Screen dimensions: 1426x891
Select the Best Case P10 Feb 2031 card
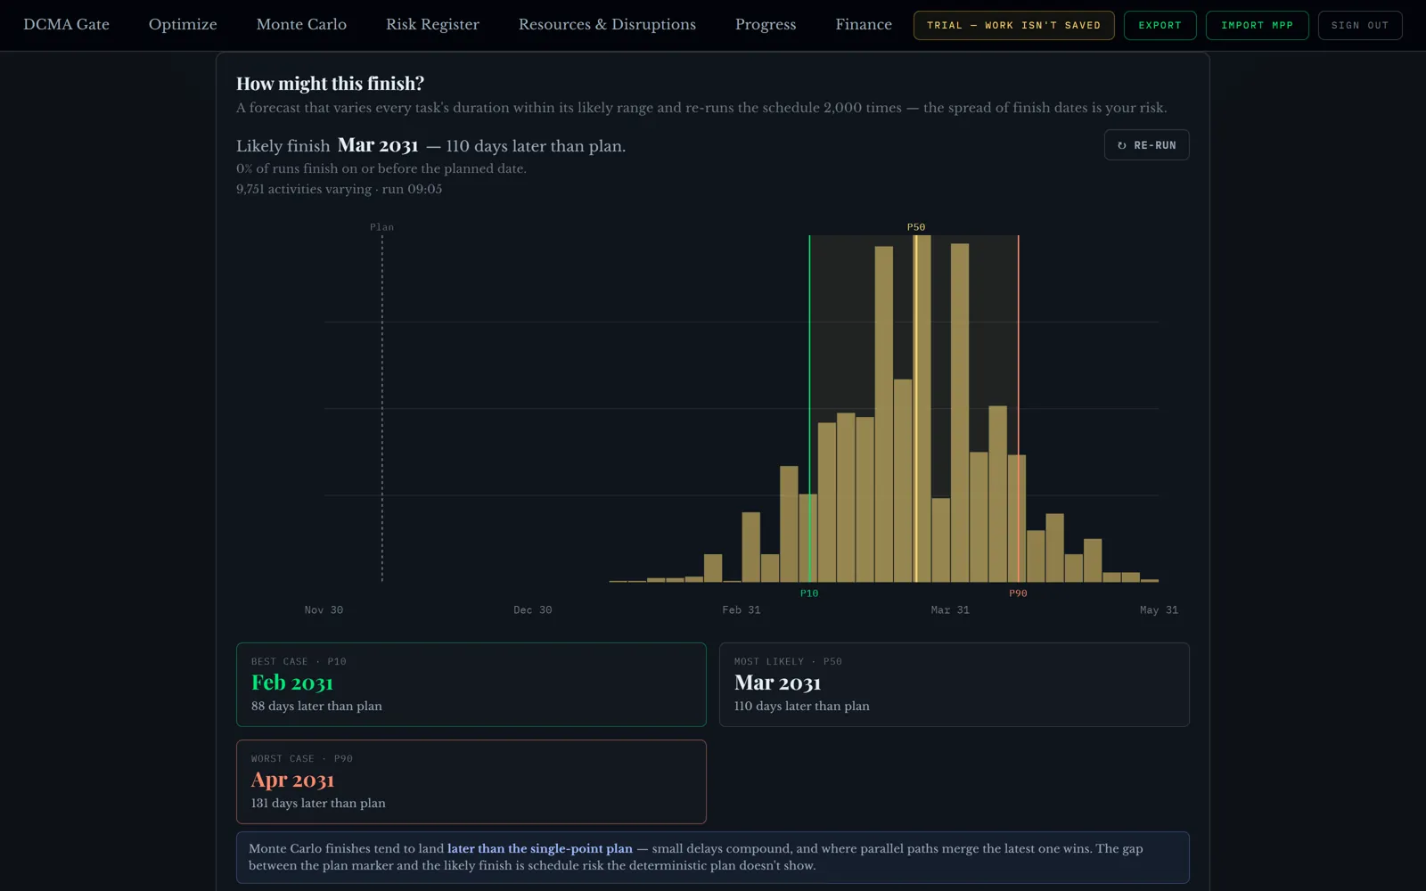click(x=471, y=684)
